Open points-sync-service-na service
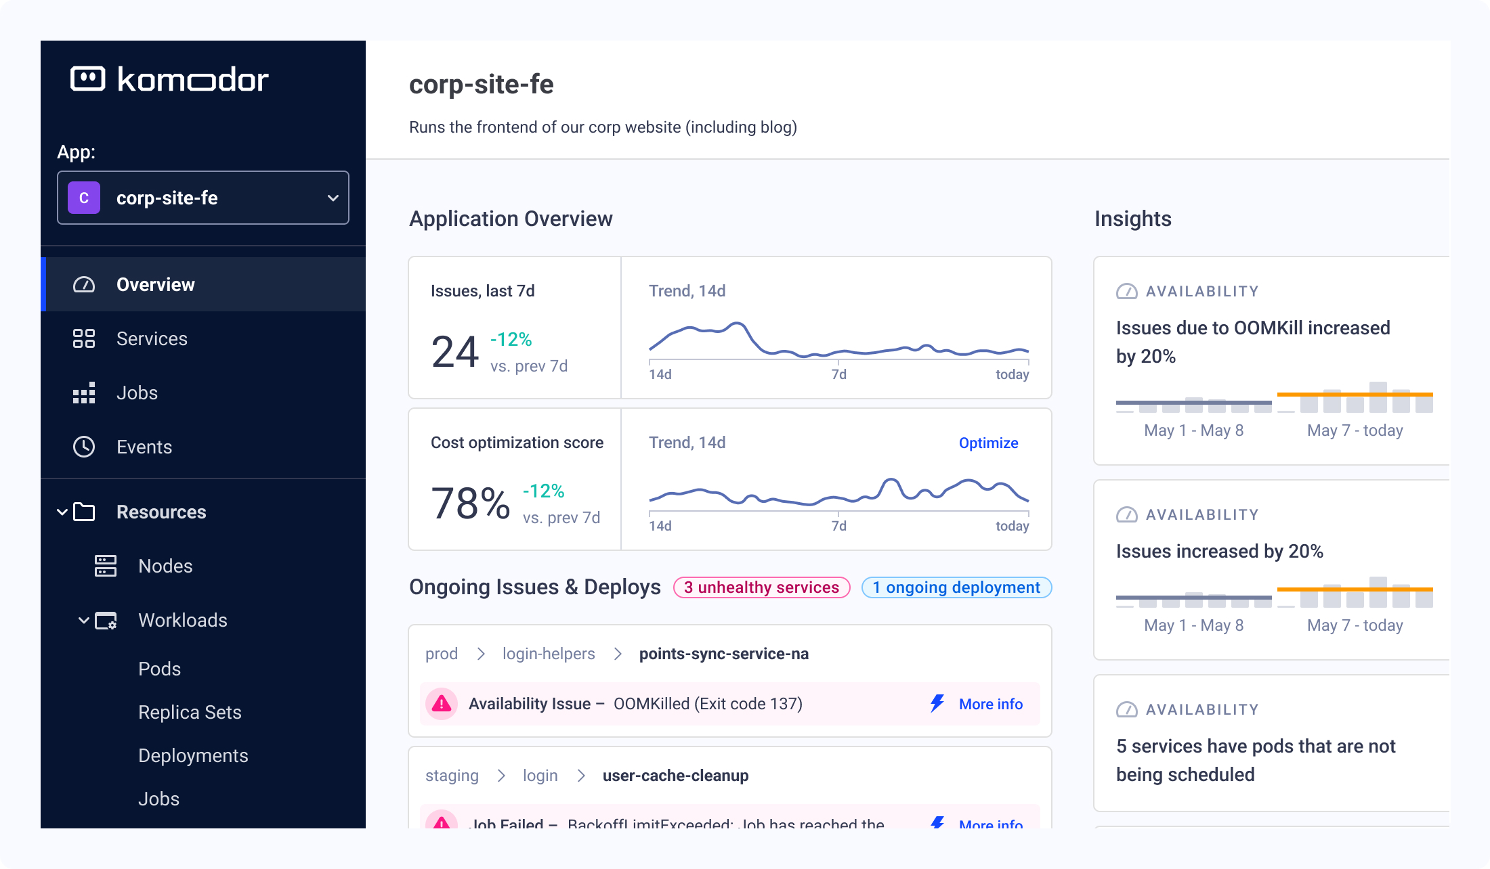The height and width of the screenshot is (869, 1490). click(x=724, y=654)
